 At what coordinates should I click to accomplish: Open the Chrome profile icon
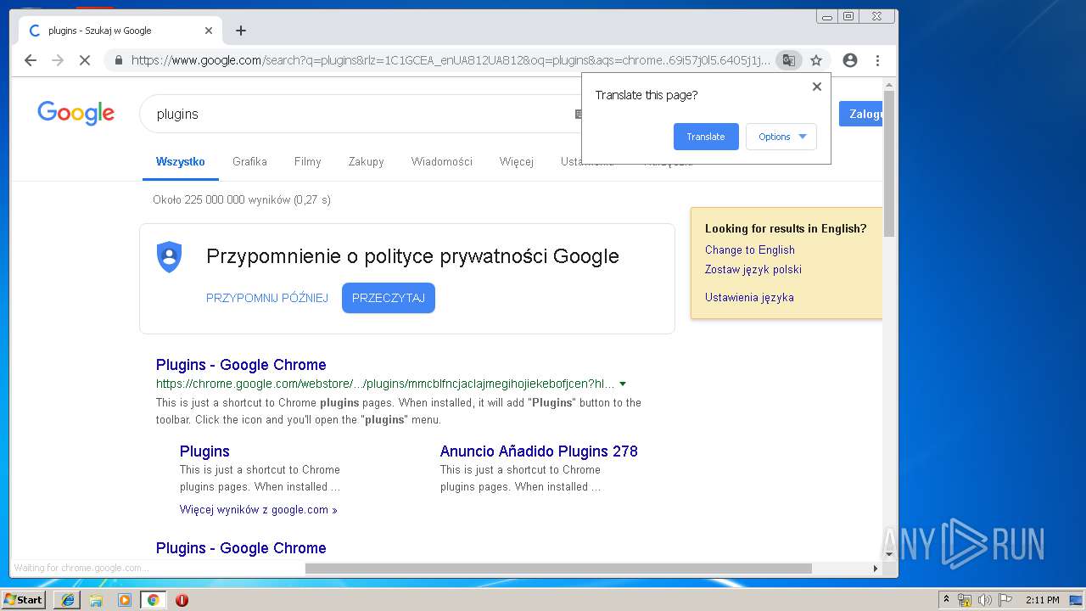(x=850, y=60)
